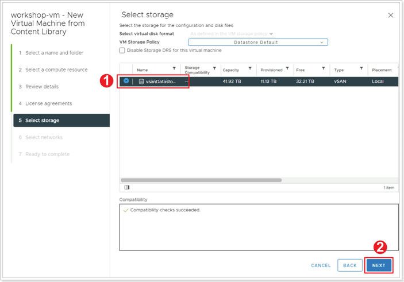Click the horizontal table scrollbar
The width and height of the screenshot is (404, 282).
click(201, 180)
